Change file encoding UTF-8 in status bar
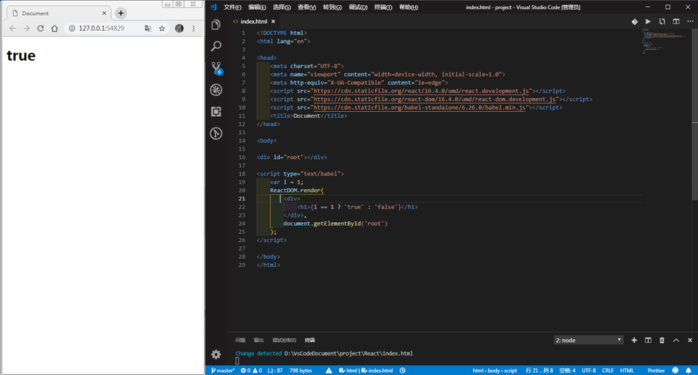Viewport: 698px width, 375px height. (x=588, y=370)
